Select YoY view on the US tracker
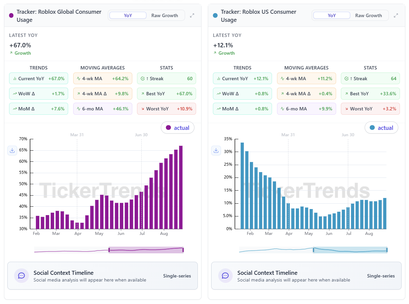Image resolution: width=409 pixels, height=304 pixels. tap(332, 15)
